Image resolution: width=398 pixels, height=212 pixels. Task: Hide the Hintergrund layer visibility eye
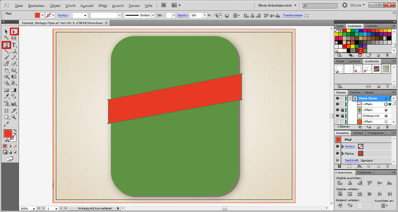(x=337, y=116)
